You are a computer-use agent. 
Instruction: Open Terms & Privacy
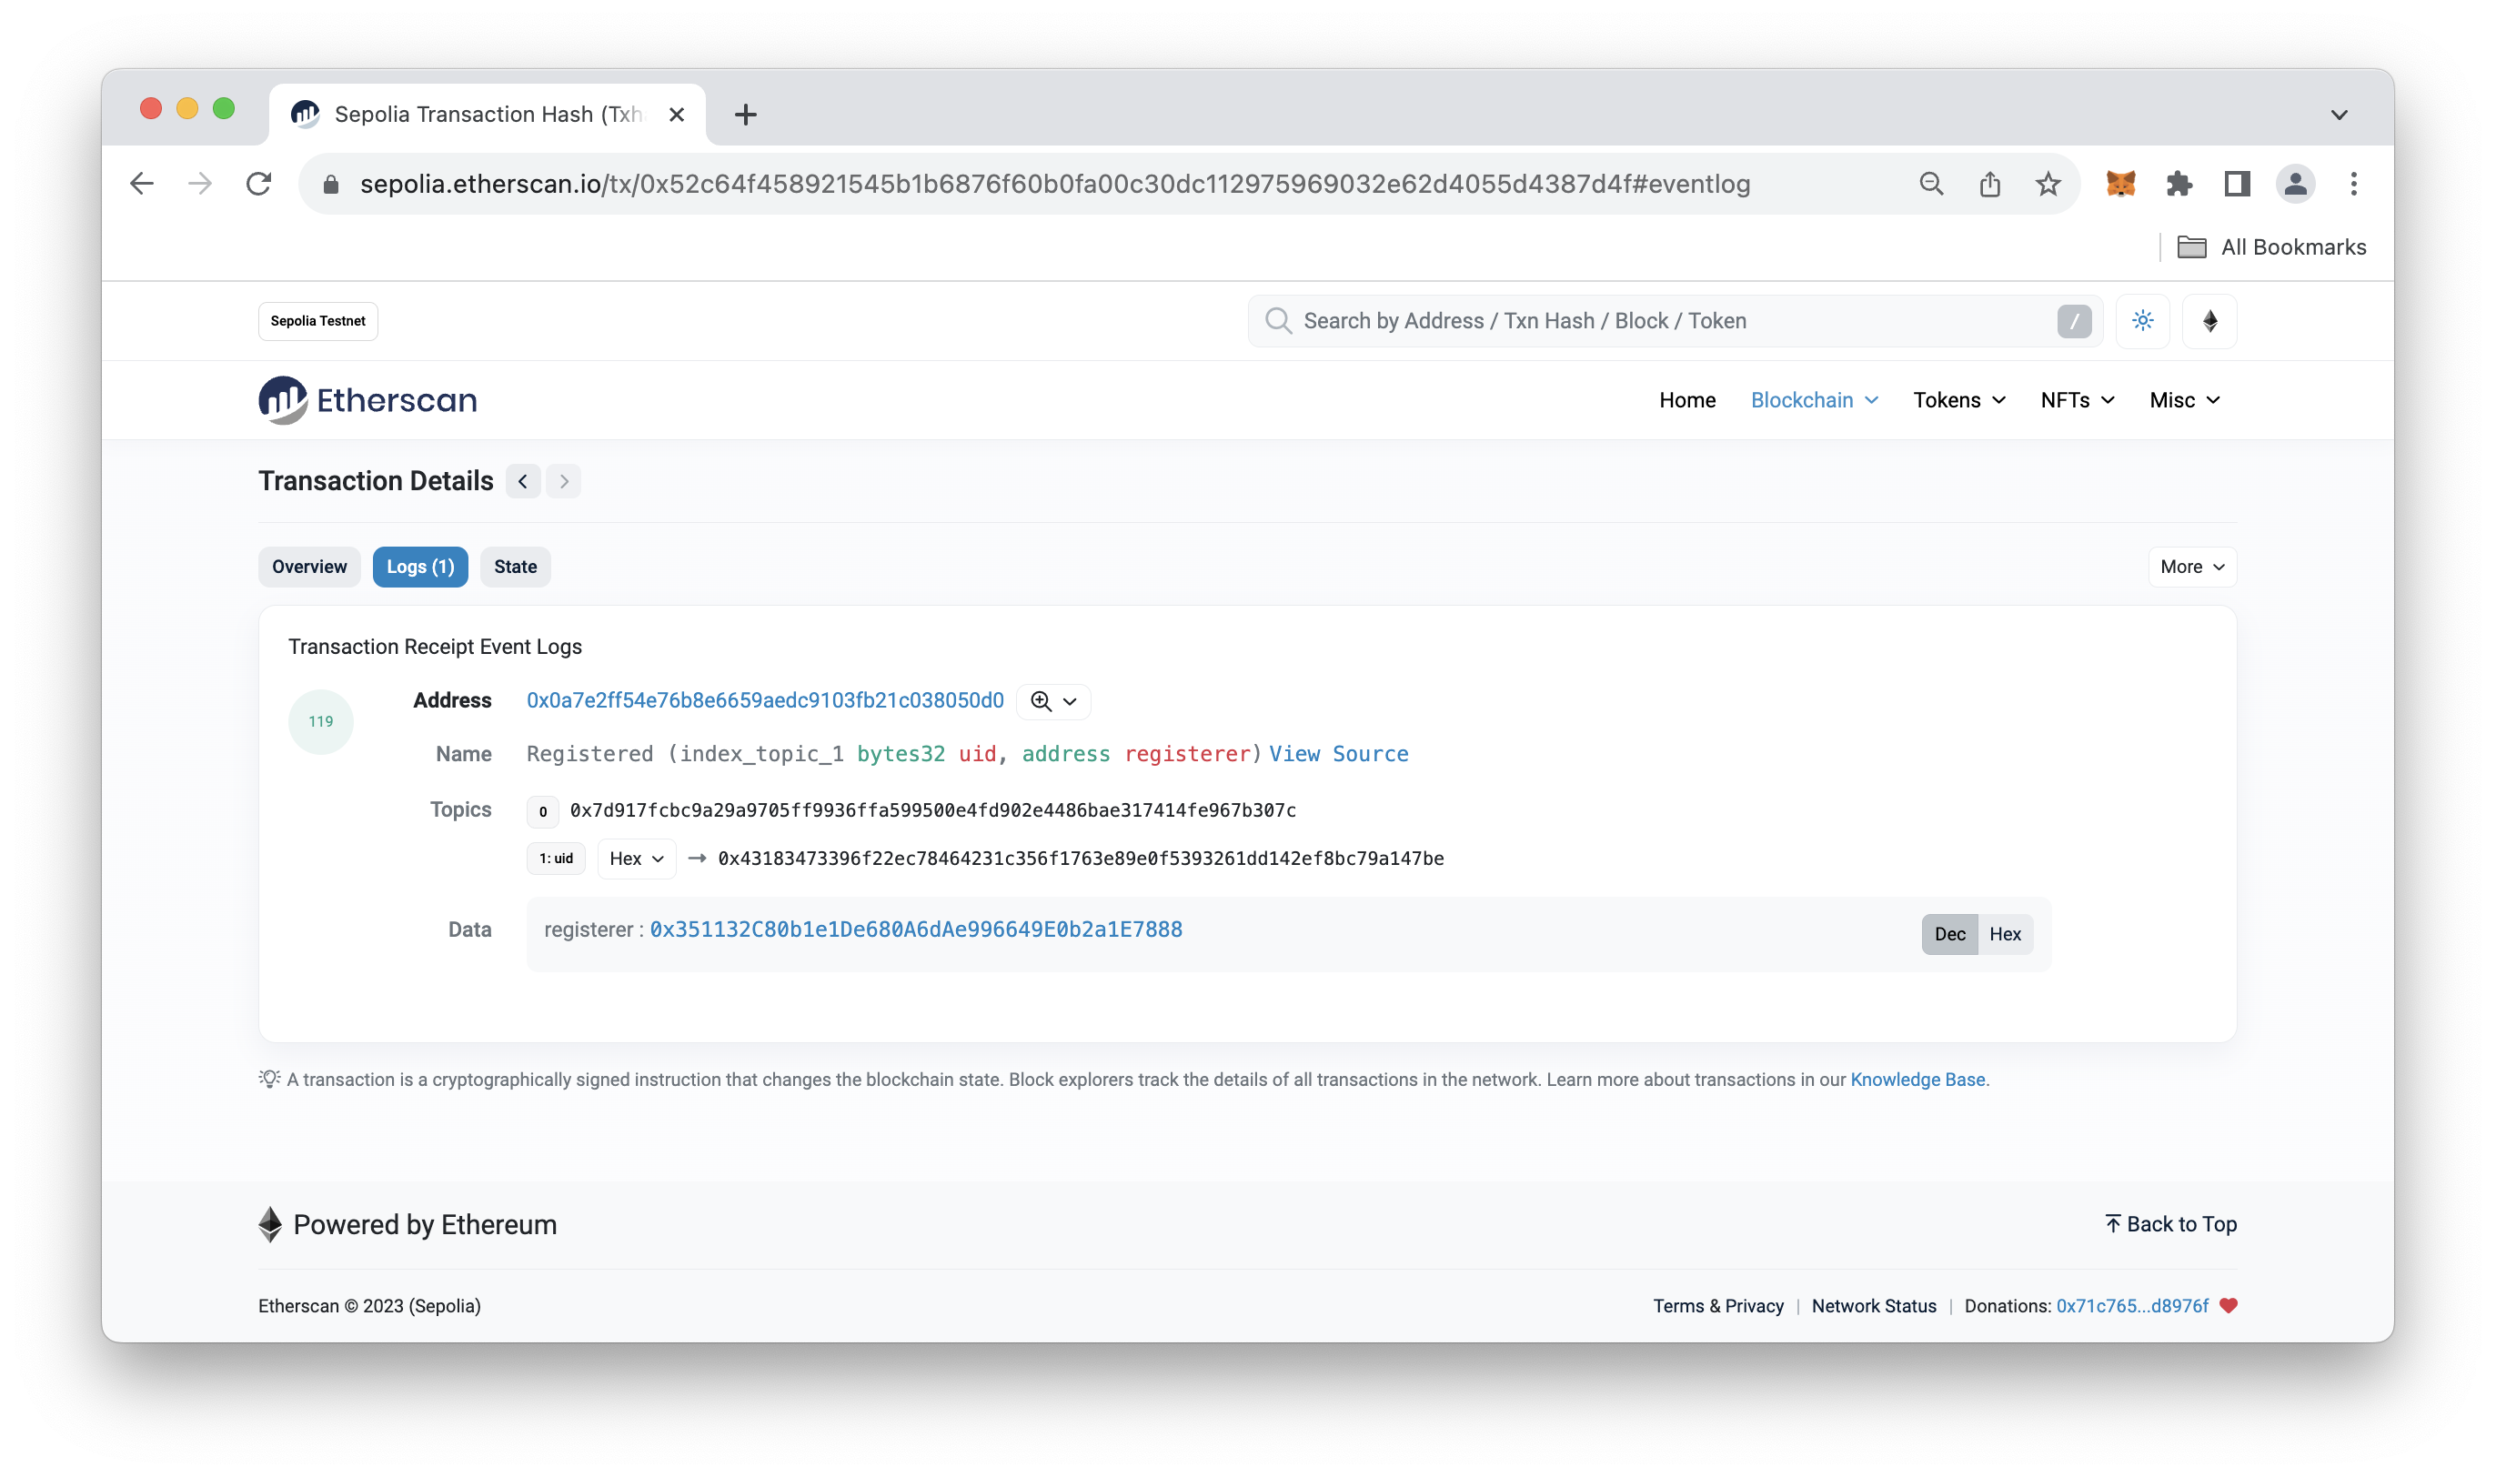click(1717, 1305)
